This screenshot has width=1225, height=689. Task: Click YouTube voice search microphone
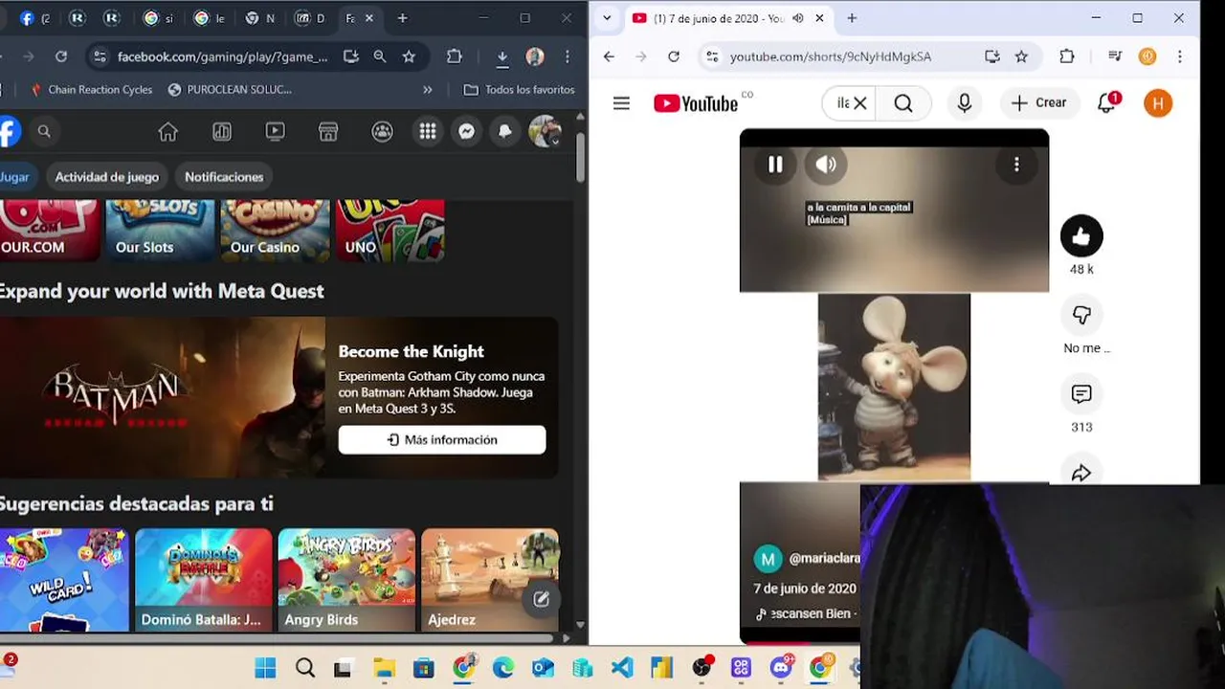click(965, 103)
